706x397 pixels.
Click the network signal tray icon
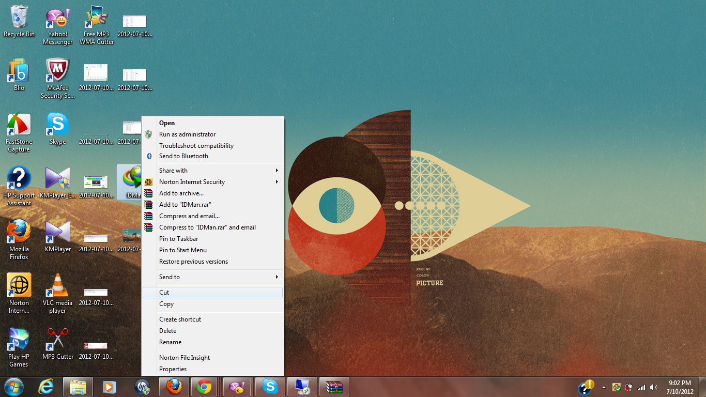coord(641,387)
